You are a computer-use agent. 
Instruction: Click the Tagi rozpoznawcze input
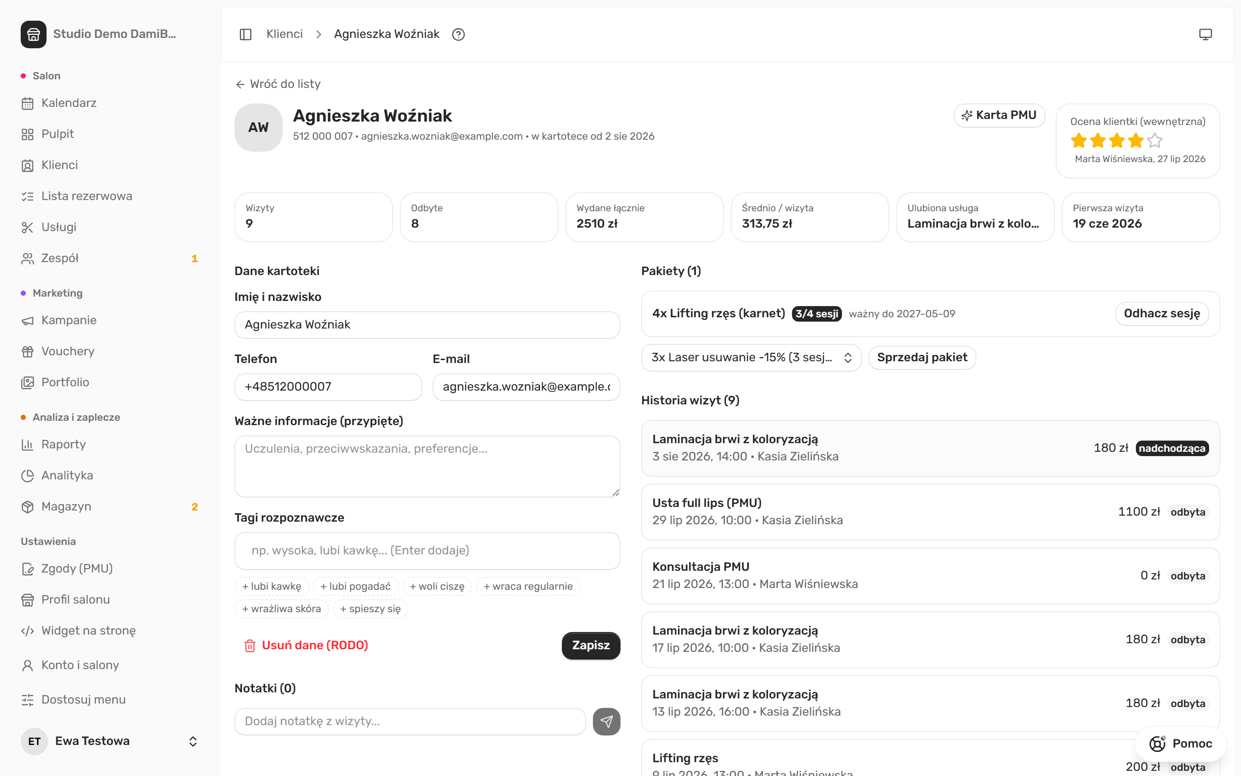coord(427,551)
